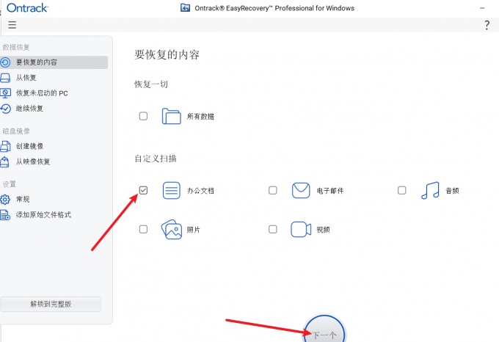Click the 解锁到完整版 button
Screen dimensions: 499x342
pos(51,304)
